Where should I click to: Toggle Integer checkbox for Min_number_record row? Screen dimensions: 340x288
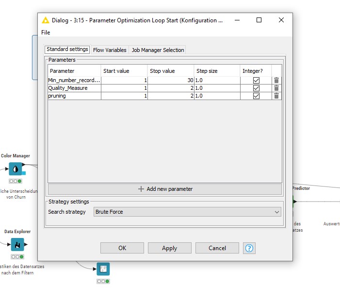click(x=256, y=80)
